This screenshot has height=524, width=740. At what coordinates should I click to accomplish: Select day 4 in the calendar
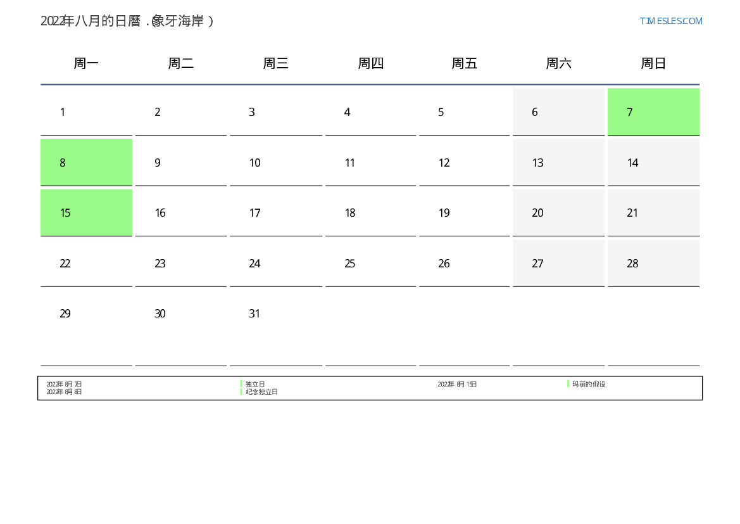370,112
